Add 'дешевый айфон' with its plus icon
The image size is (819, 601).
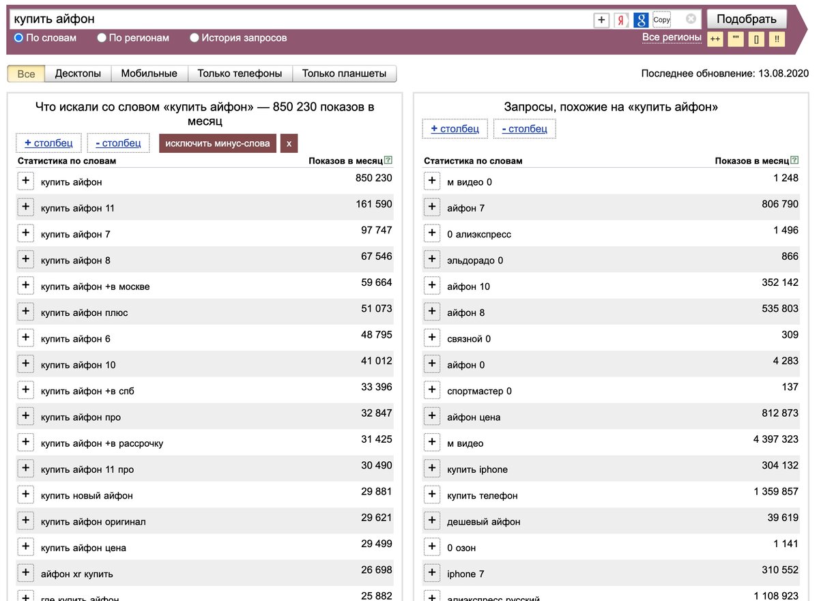tap(432, 520)
